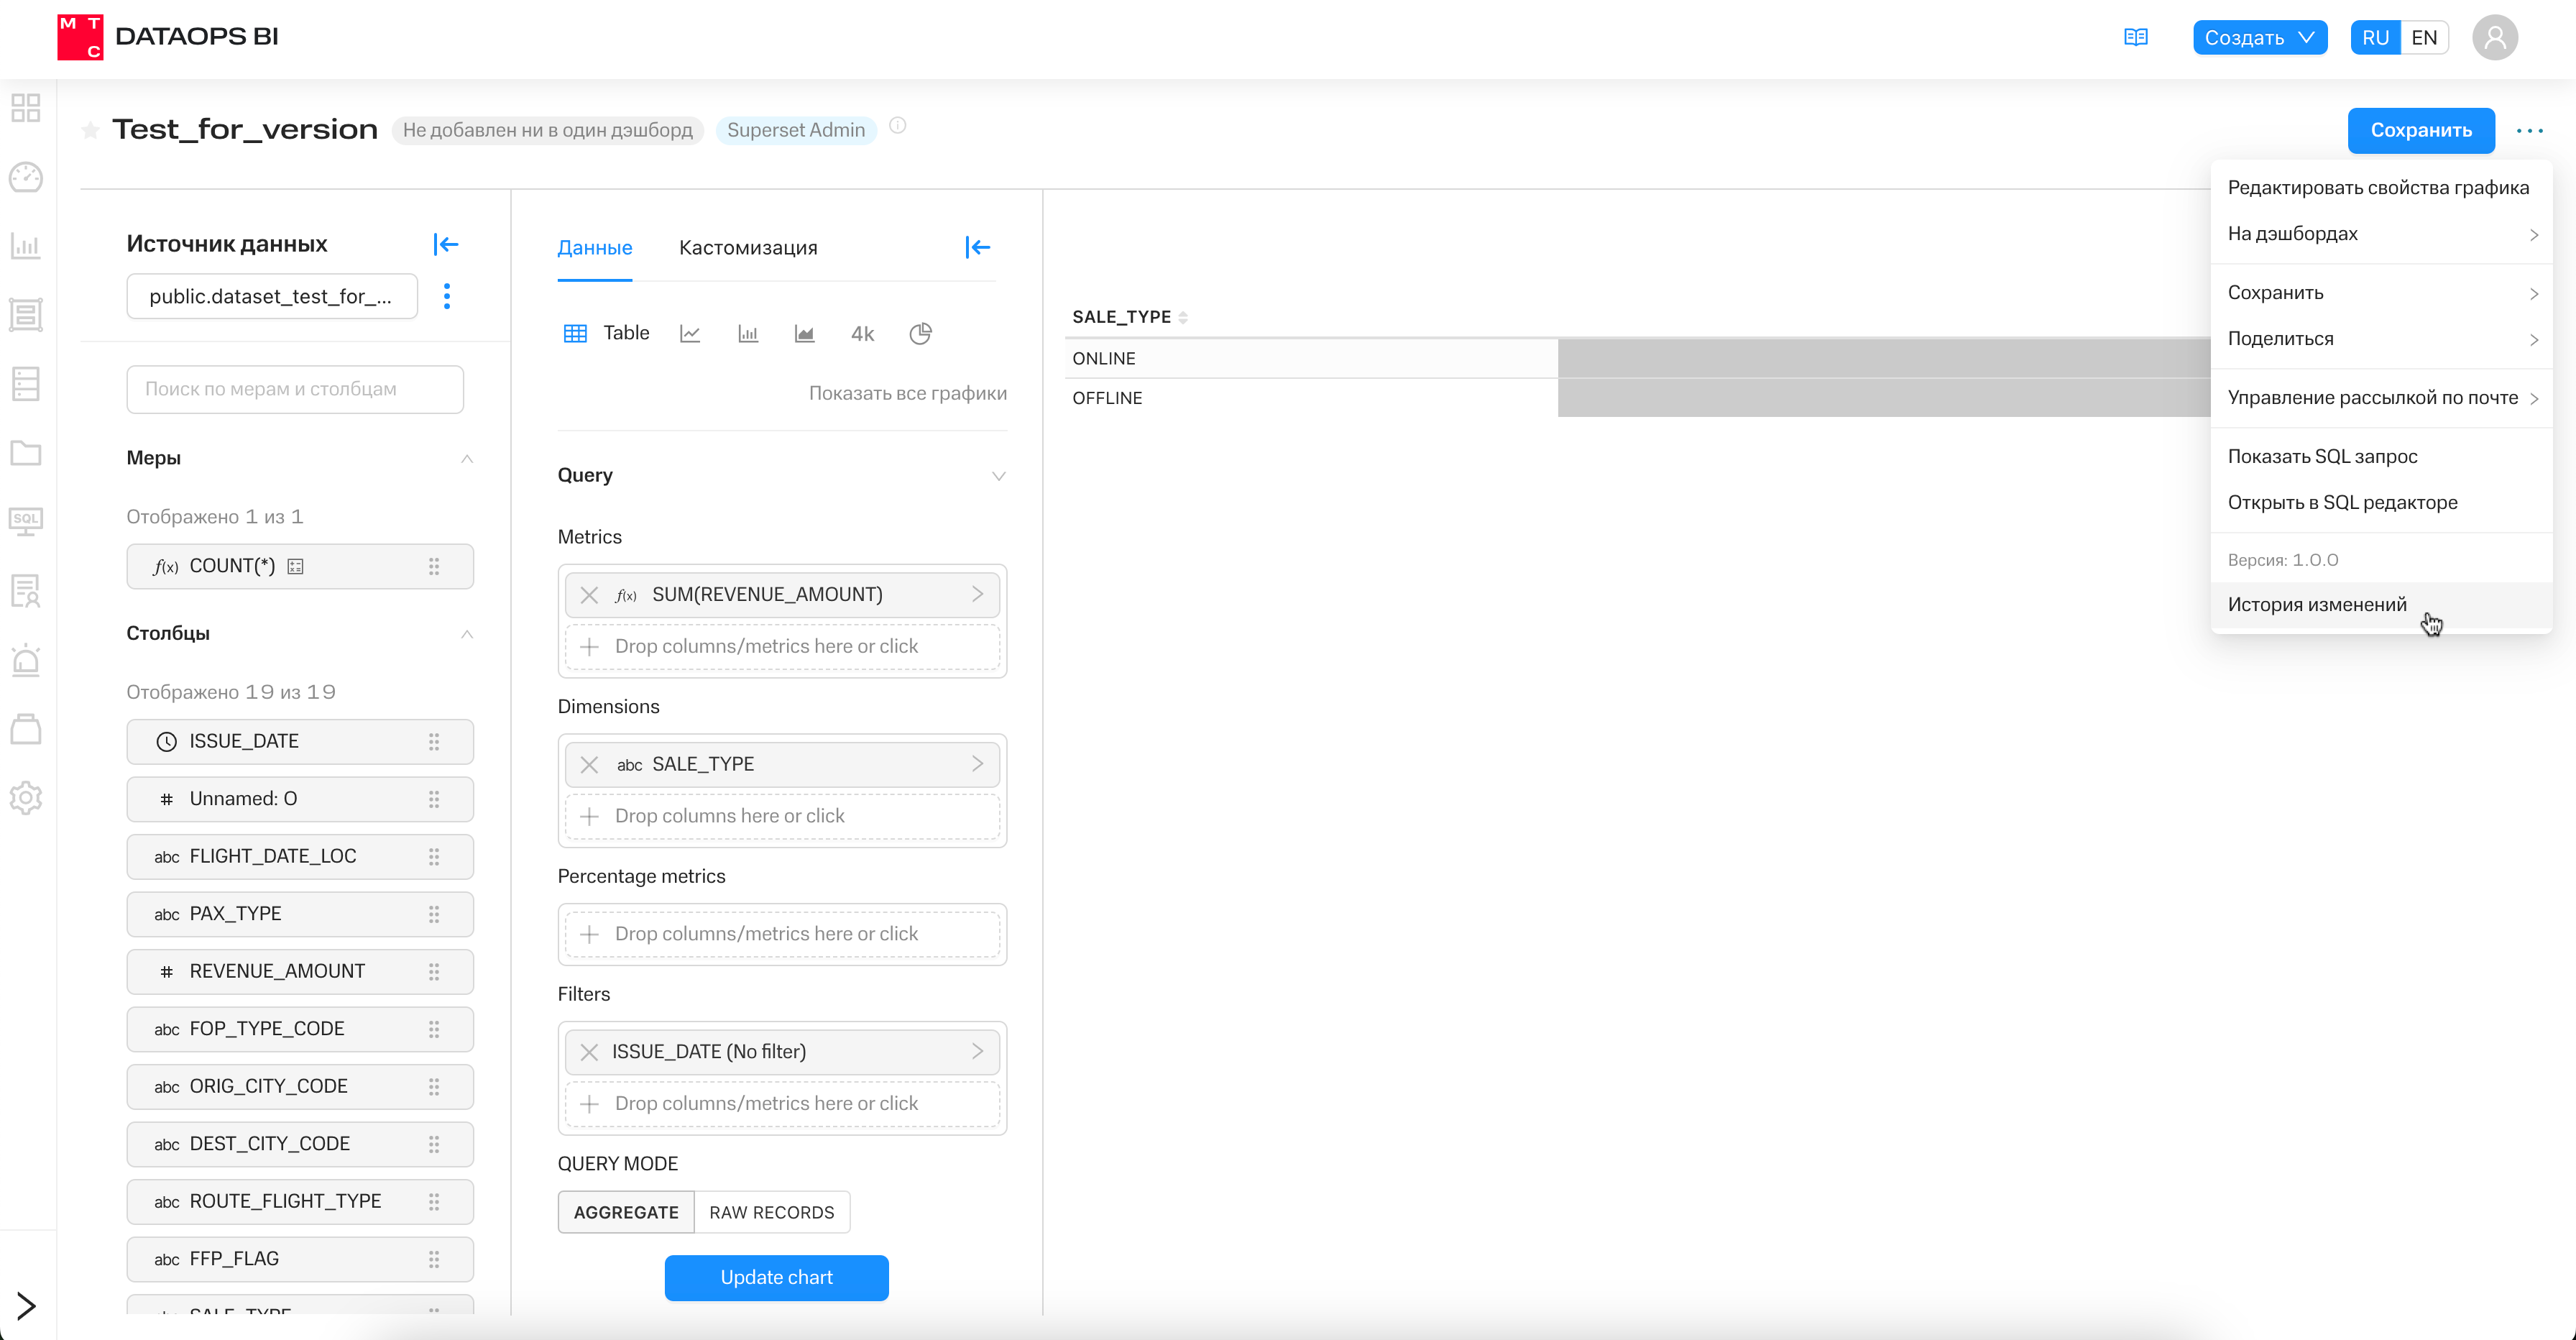Remove the SUM(REVENUE_AMOUNT) metric
This screenshot has height=1340, width=2576.
[x=589, y=595]
